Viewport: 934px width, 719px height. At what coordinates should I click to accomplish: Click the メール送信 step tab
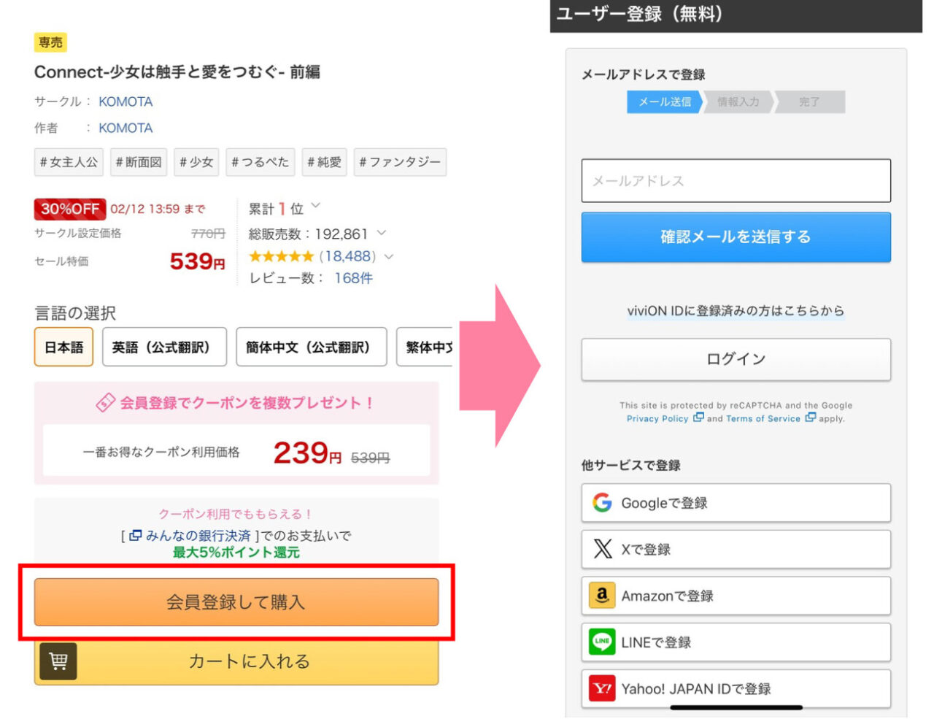(664, 102)
